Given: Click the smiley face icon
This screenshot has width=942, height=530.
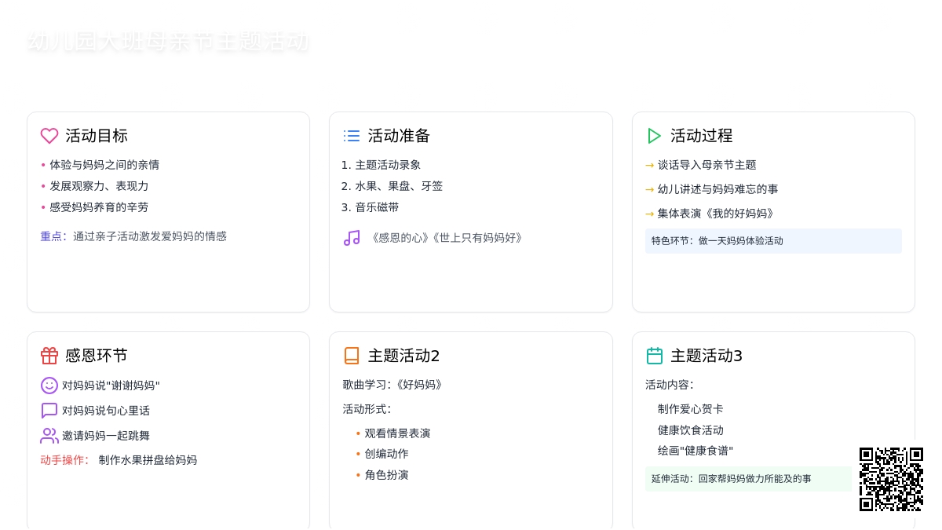Looking at the screenshot, I should 49,386.
